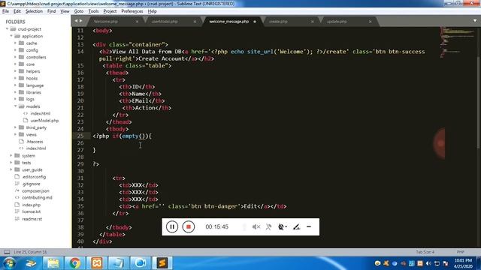Open the Goto menu
Screen dimensions: 481x270
coord(79,11)
